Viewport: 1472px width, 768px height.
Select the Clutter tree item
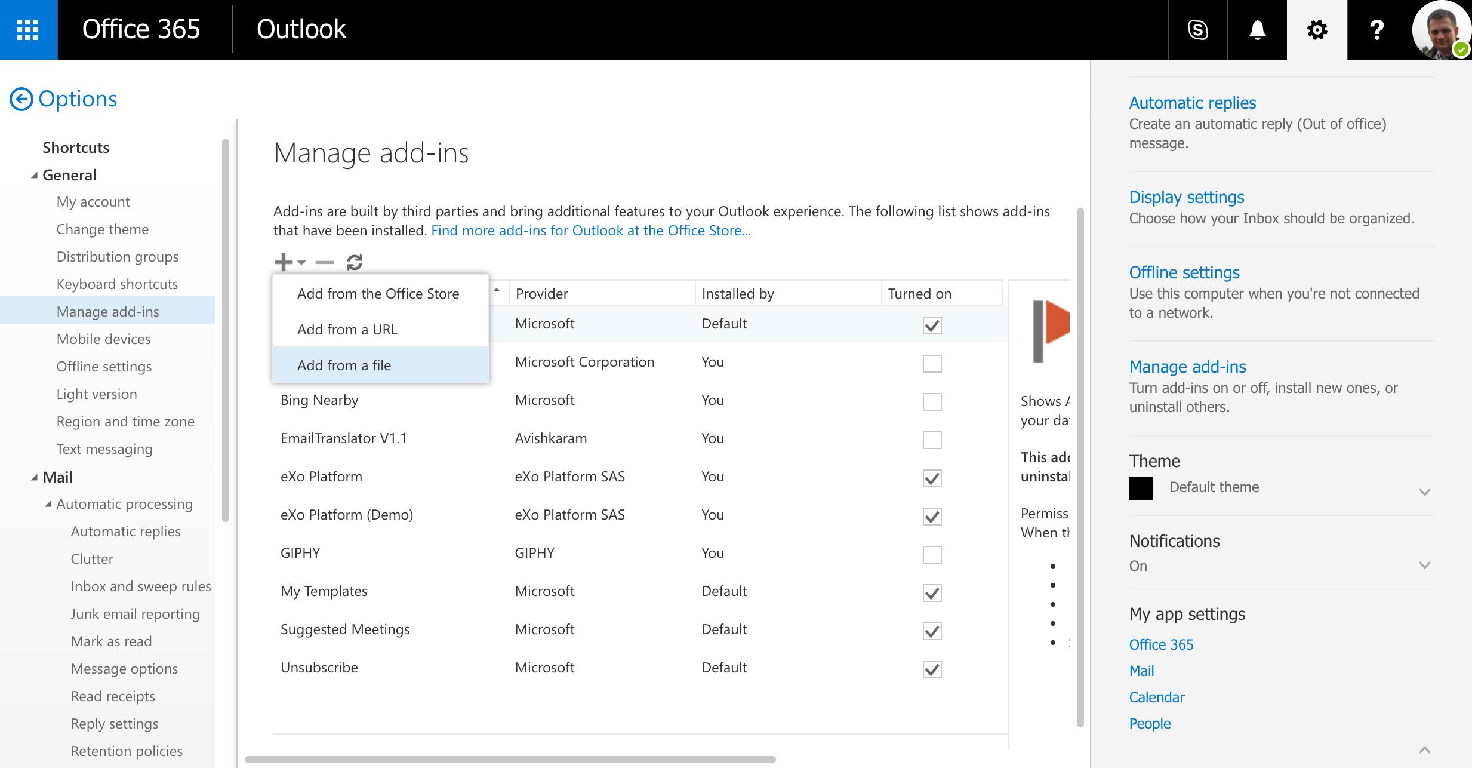(92, 559)
